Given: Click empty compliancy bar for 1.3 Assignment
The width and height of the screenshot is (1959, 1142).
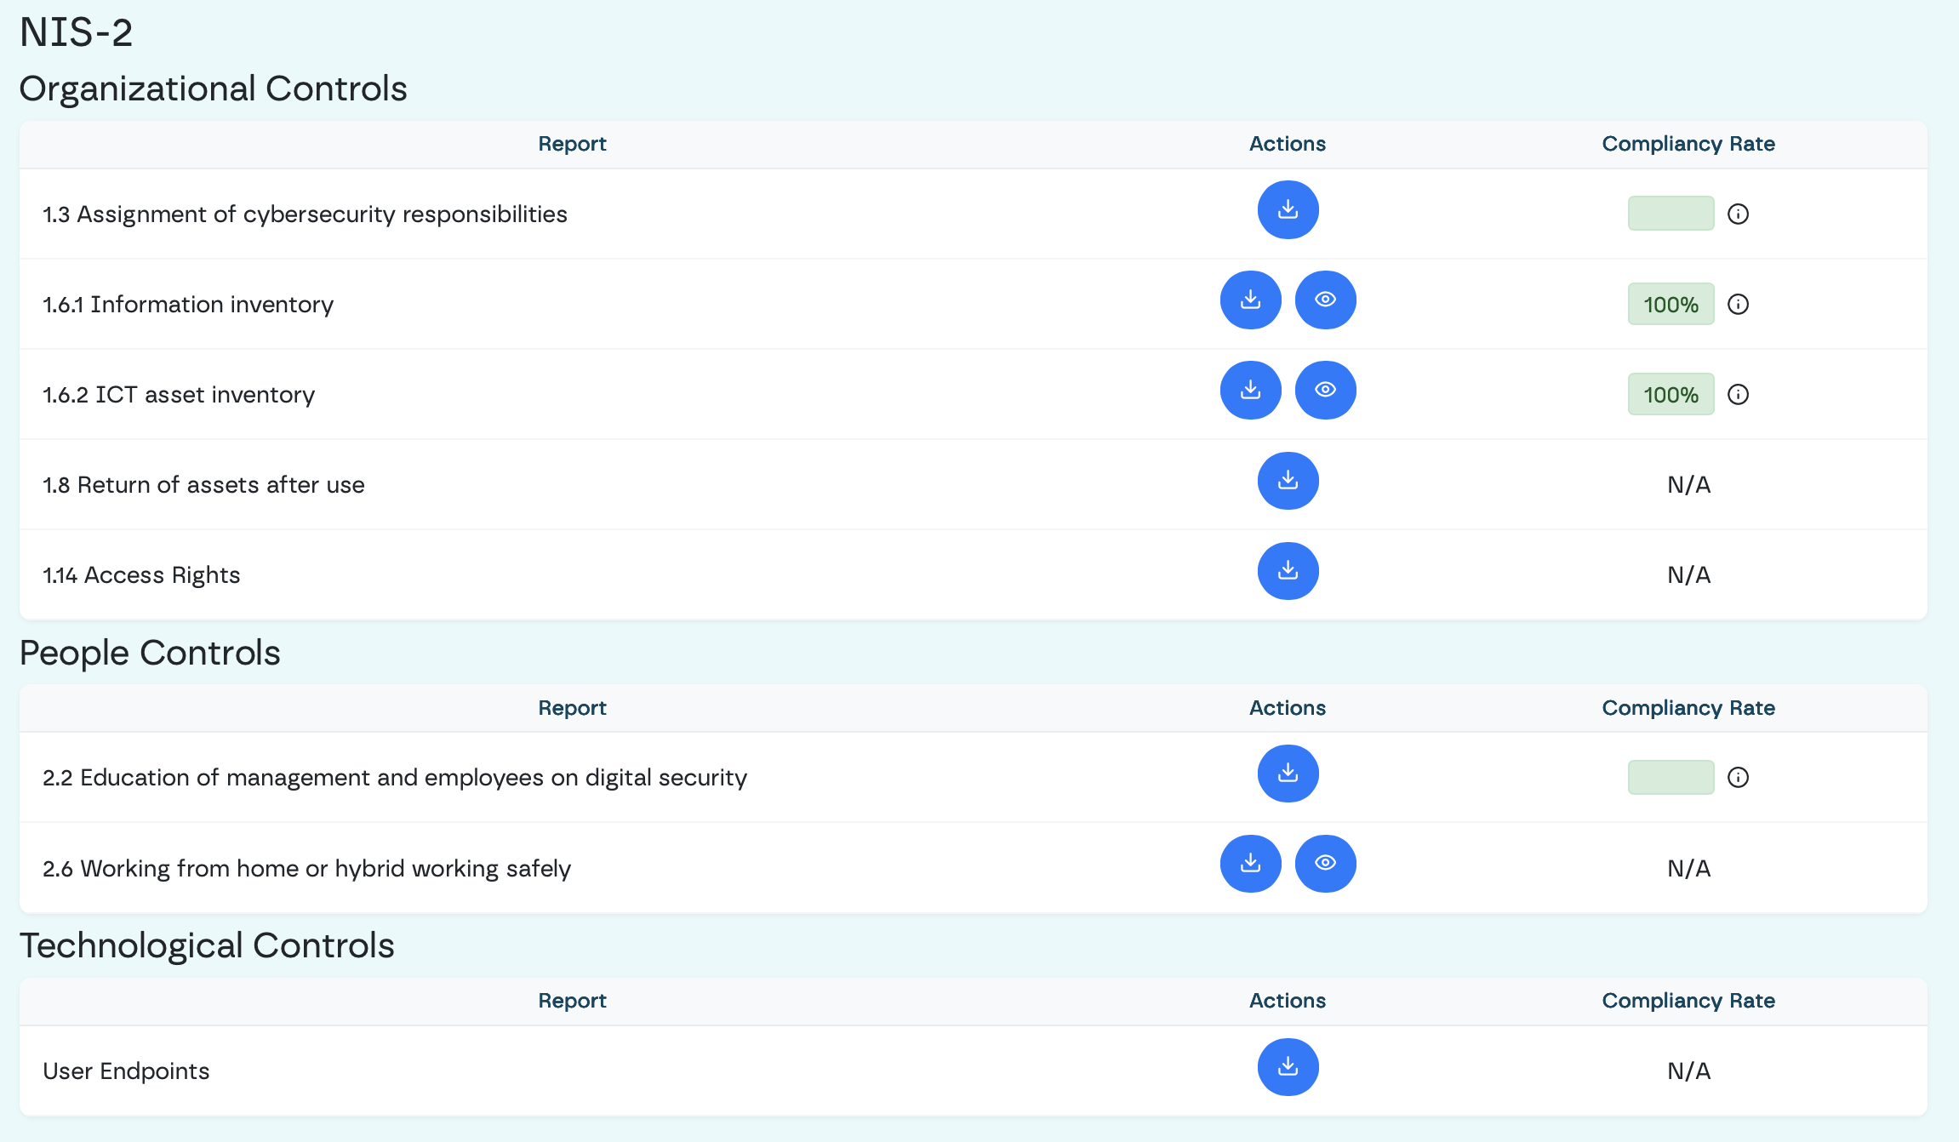Looking at the screenshot, I should coord(1671,214).
